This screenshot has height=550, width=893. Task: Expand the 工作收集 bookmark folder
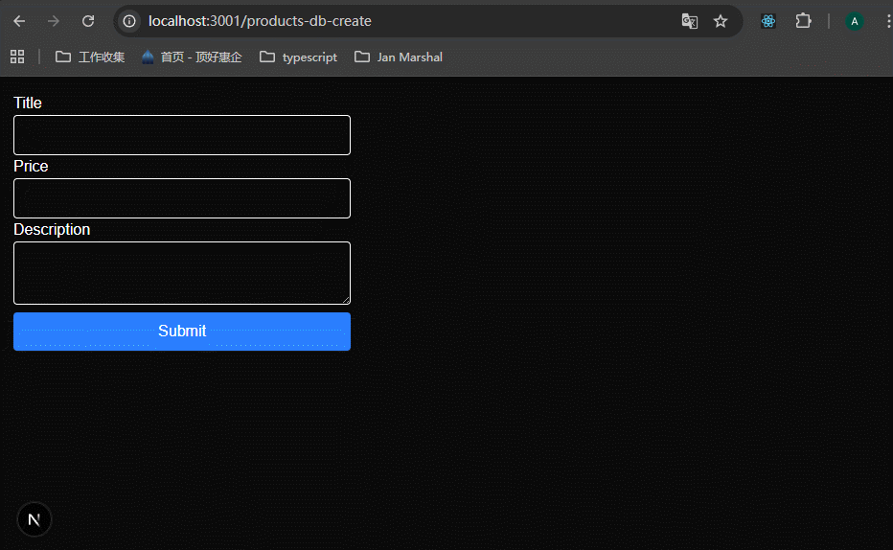[90, 57]
